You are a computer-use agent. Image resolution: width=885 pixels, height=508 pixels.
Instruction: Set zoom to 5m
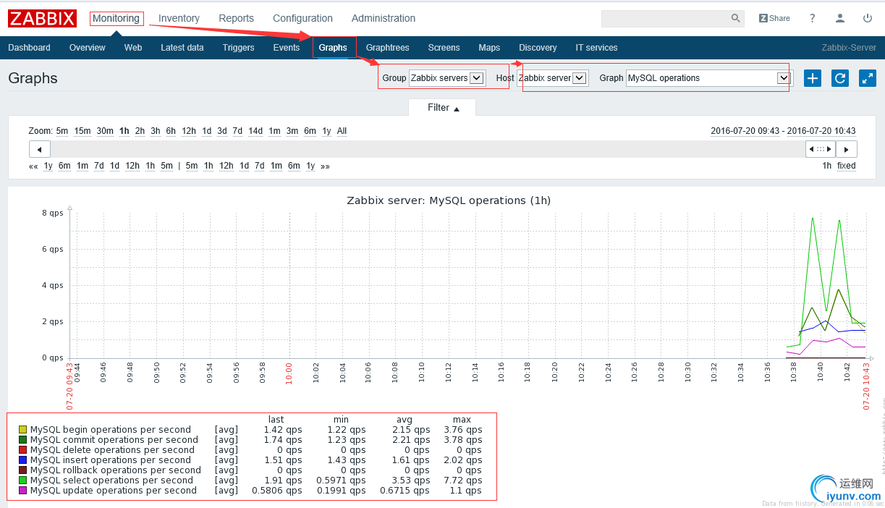[62, 131]
